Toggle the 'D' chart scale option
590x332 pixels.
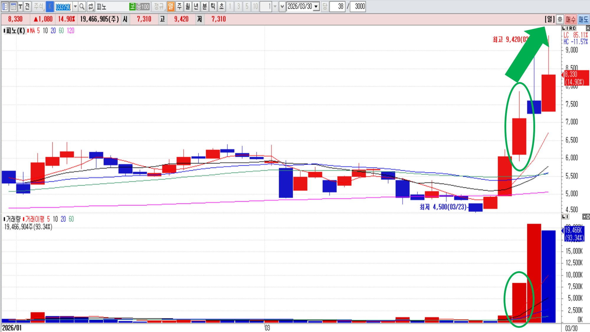click(574, 28)
